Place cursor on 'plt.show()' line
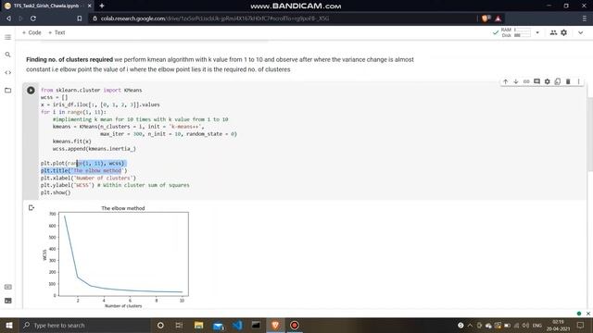The image size is (593, 333). coord(56,192)
